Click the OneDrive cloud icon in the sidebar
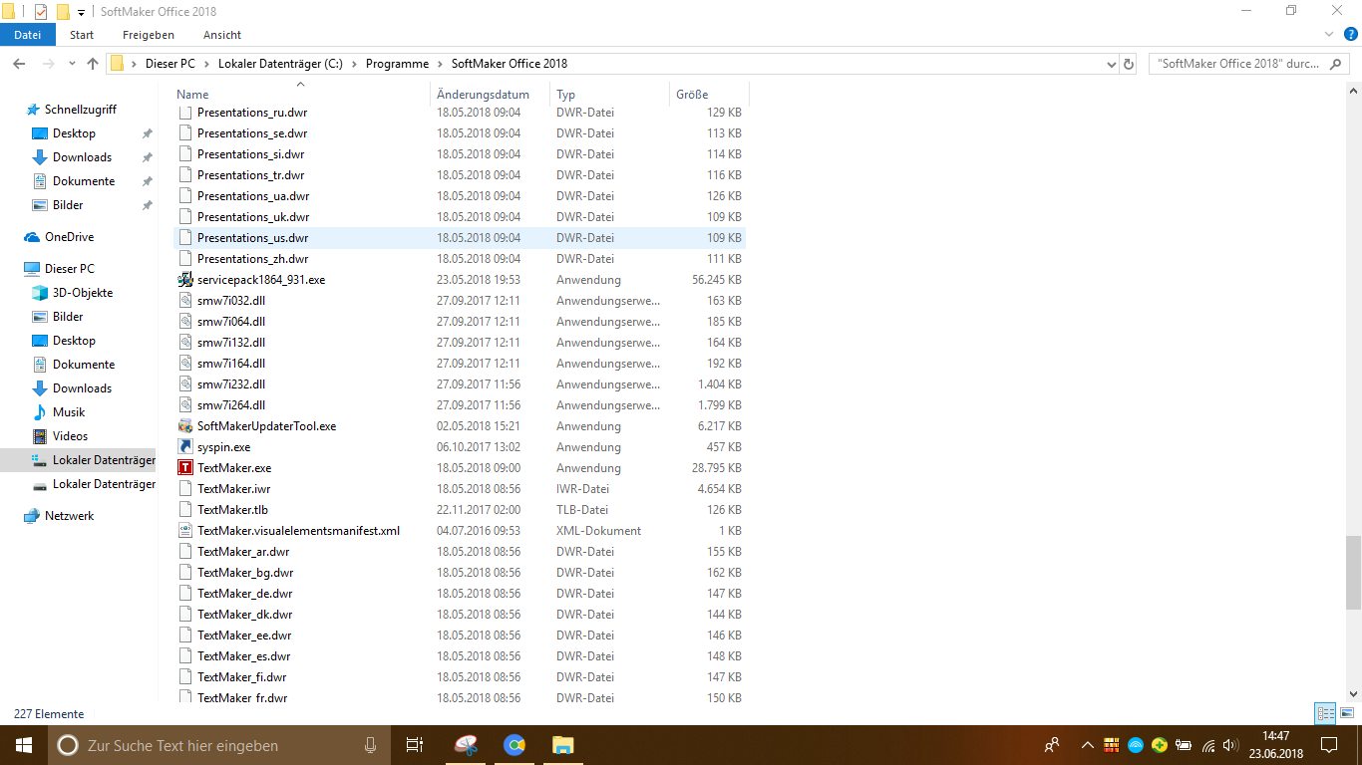This screenshot has height=765, width=1362. (x=32, y=237)
